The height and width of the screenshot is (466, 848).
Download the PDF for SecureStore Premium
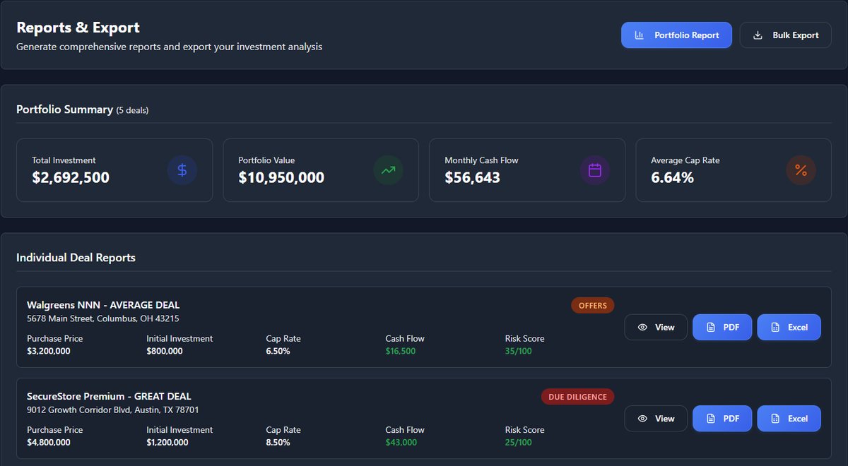(722, 418)
